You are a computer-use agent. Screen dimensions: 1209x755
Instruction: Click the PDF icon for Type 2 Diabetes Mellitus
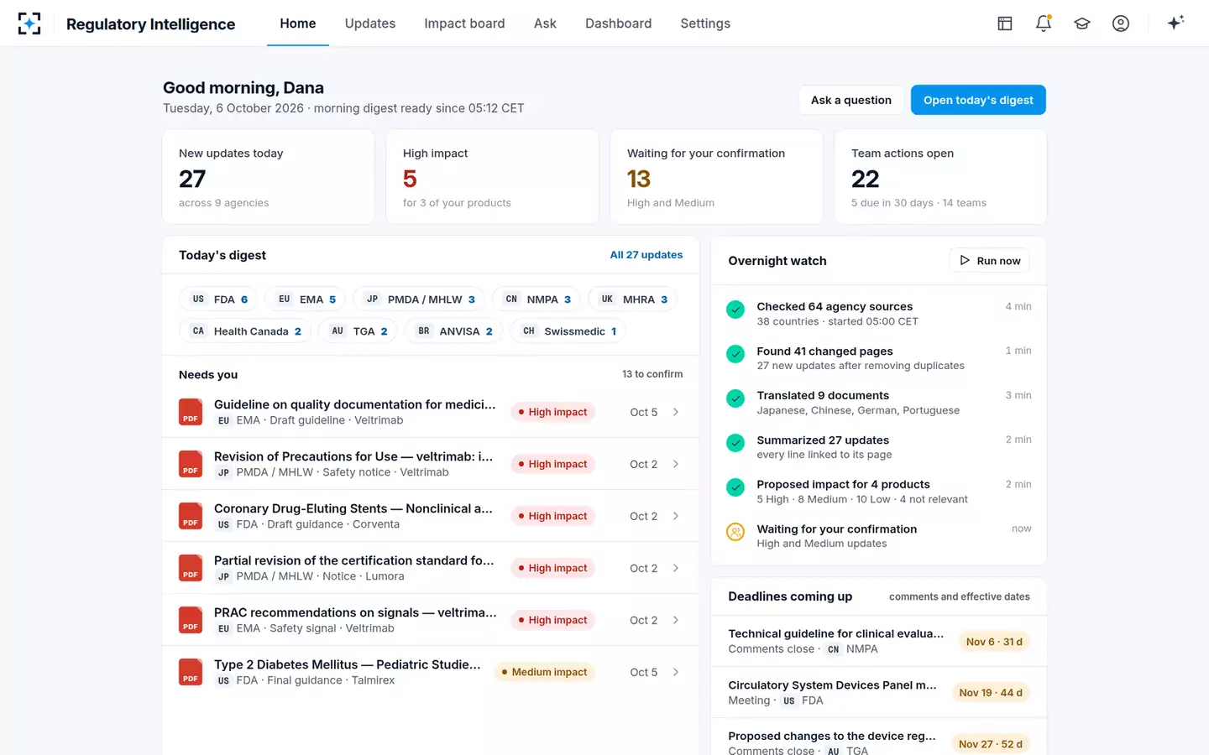point(191,672)
